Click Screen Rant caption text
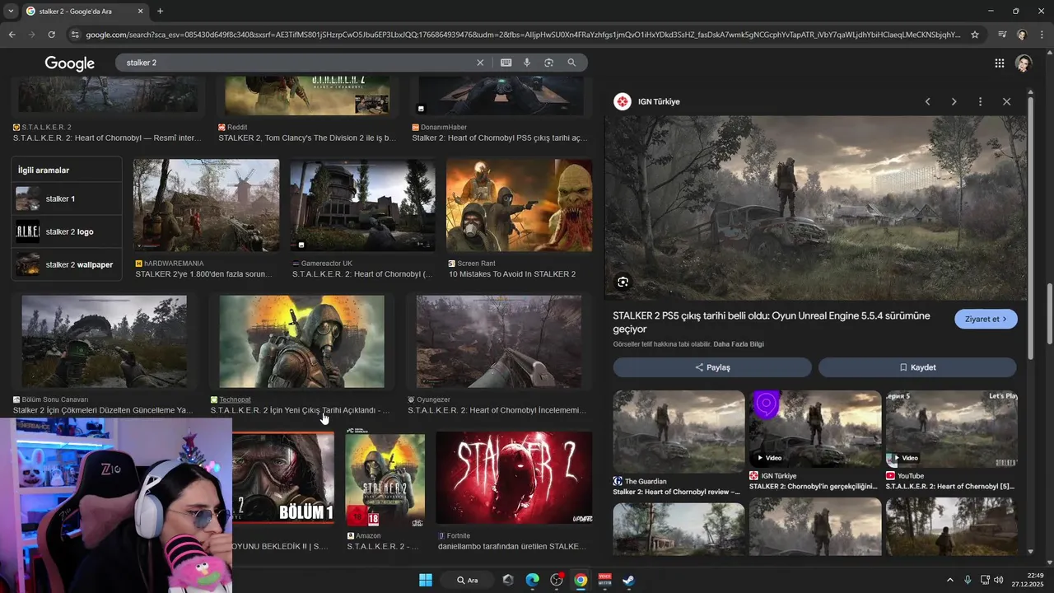Screen dimensions: 1054x593 (x=511, y=274)
